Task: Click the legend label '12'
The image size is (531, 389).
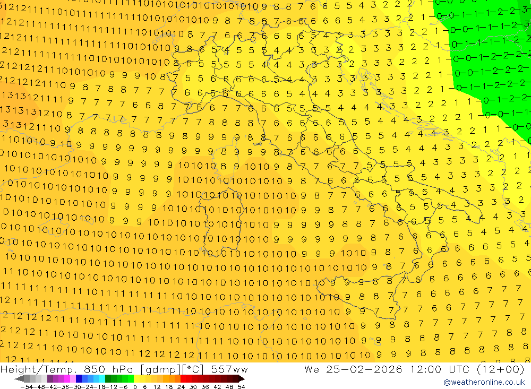Action: (x=157, y=387)
